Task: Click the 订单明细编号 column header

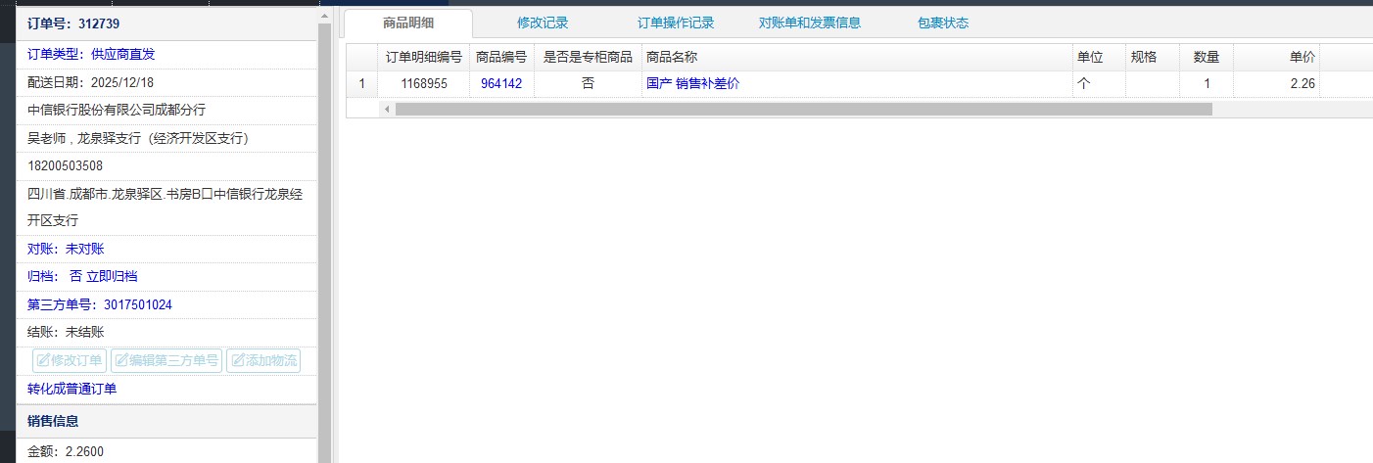Action: click(423, 58)
